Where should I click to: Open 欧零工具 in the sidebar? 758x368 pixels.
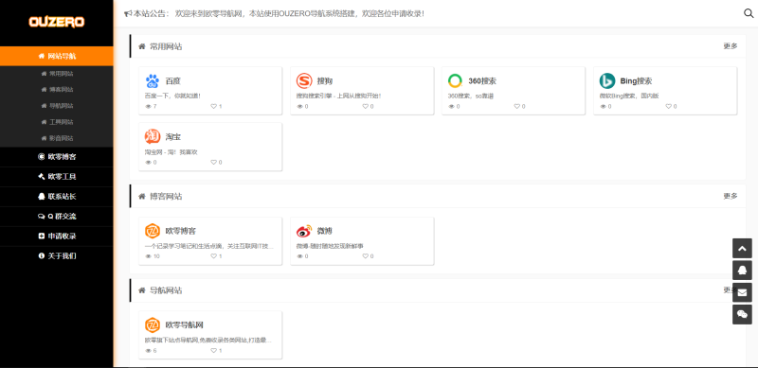pyautogui.click(x=57, y=177)
